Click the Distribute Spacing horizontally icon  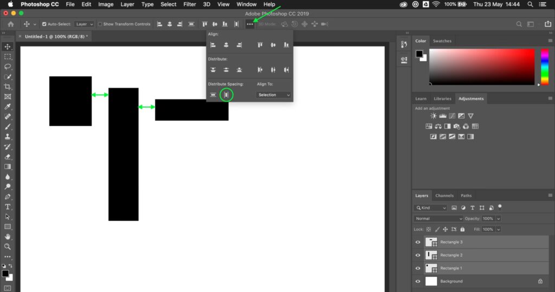click(227, 95)
